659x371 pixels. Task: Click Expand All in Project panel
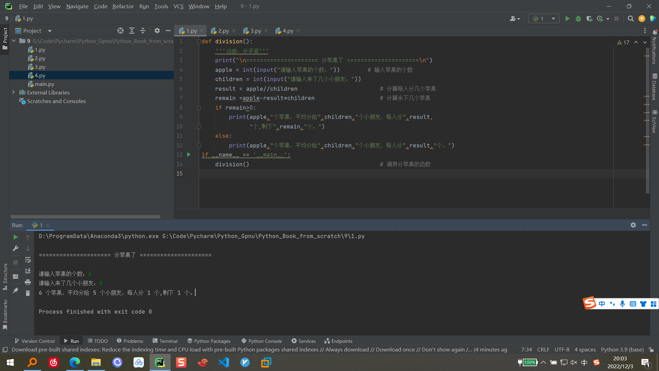pyautogui.click(x=132, y=31)
